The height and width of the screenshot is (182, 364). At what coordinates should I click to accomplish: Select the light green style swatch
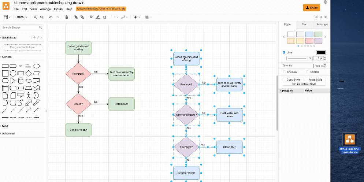tap(318, 34)
